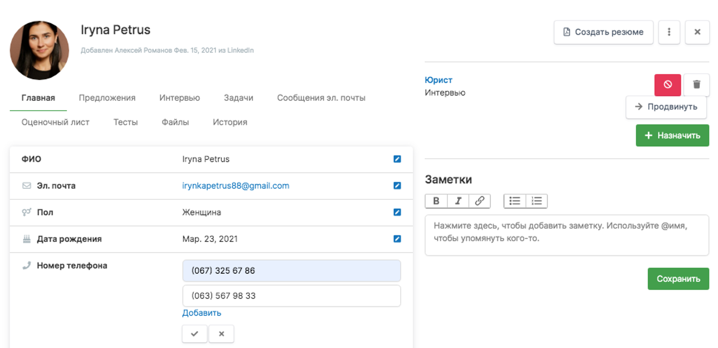
Task: Toggle italic formatting in notes
Action: point(458,201)
